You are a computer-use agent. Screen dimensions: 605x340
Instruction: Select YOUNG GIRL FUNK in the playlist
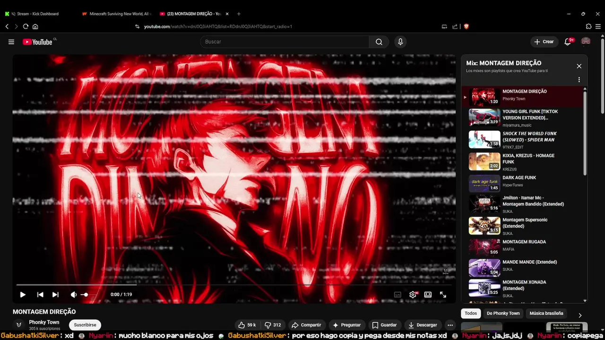(522, 118)
